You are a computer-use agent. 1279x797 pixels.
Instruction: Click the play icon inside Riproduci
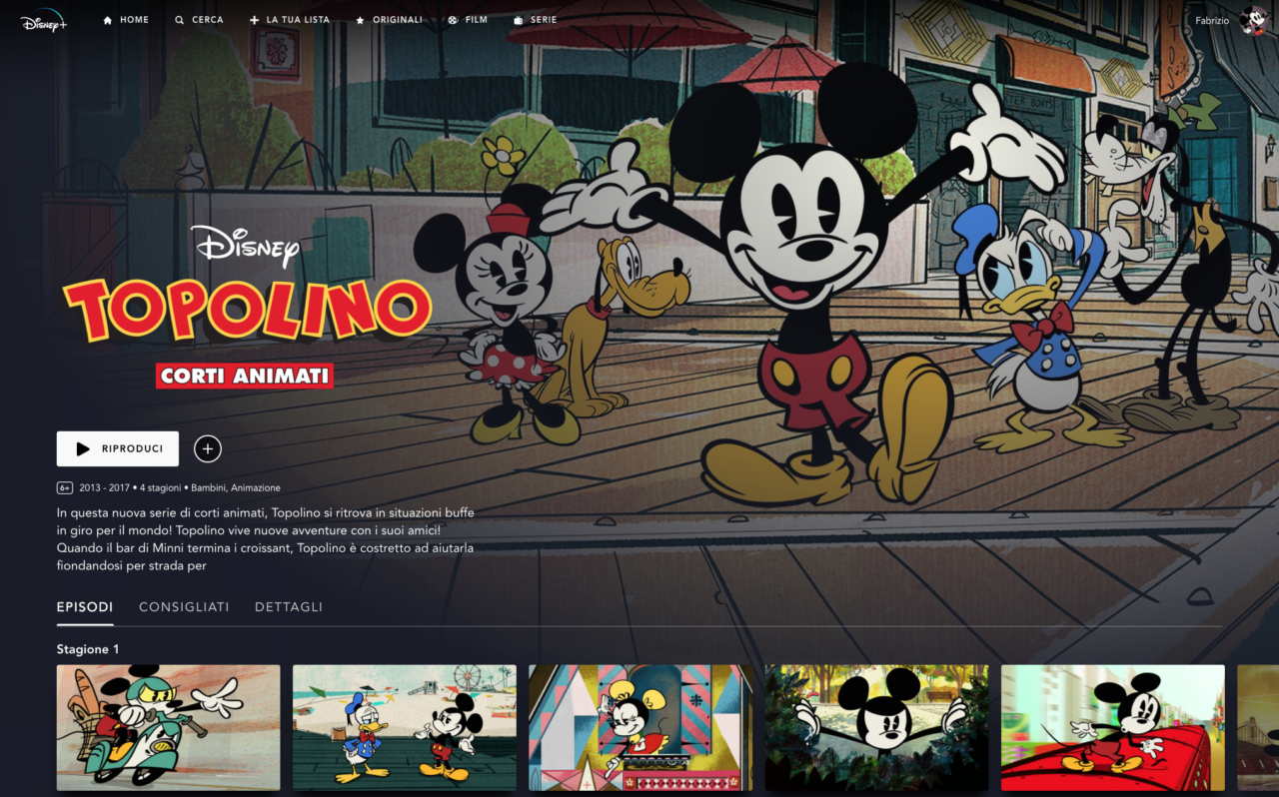(84, 448)
